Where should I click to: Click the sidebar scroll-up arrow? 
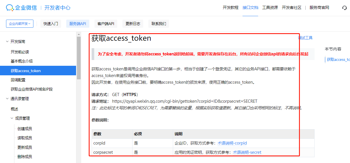(79, 34)
